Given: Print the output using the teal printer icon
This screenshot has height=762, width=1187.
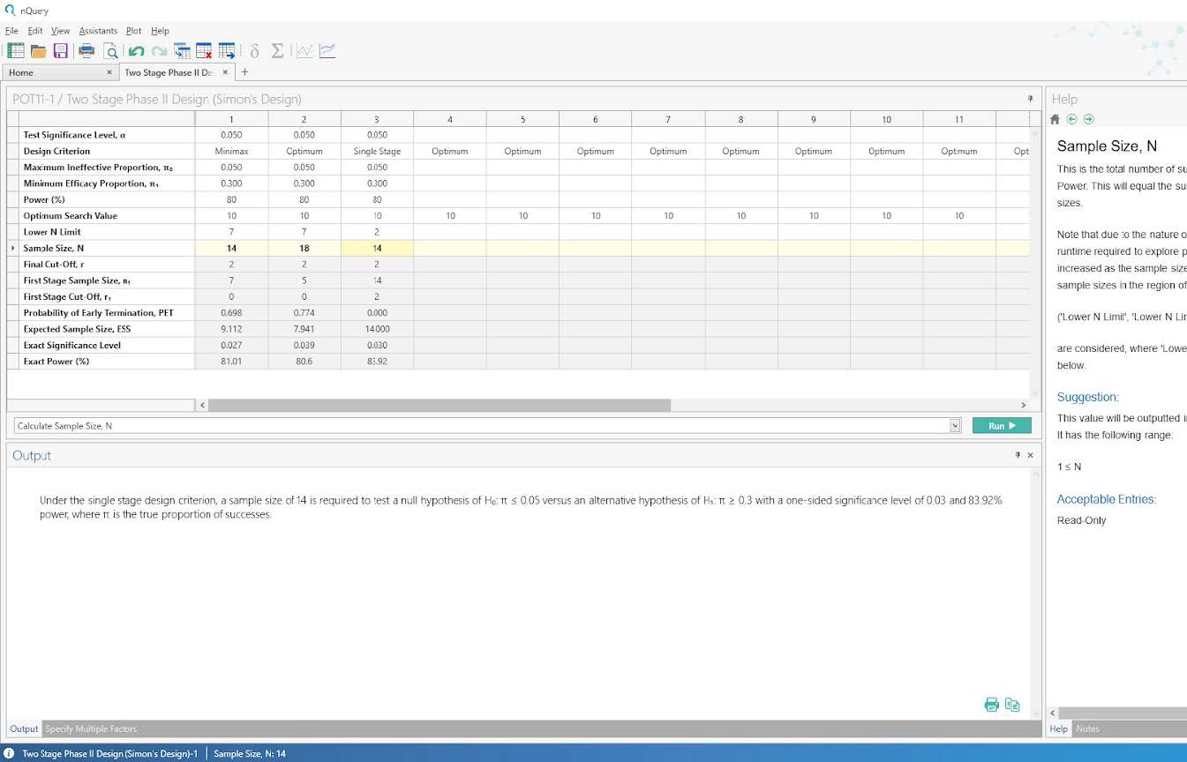Looking at the screenshot, I should click(x=991, y=705).
